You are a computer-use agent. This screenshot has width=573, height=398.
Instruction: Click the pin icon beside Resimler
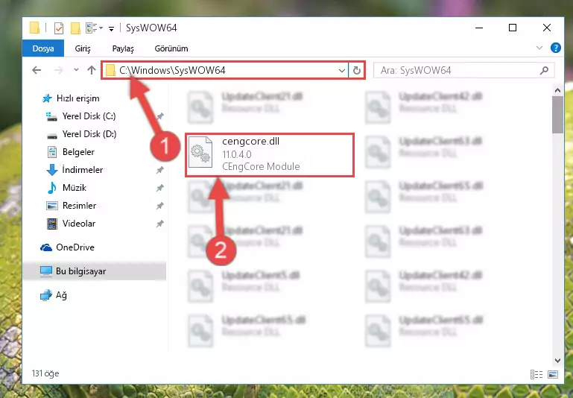[x=159, y=206]
